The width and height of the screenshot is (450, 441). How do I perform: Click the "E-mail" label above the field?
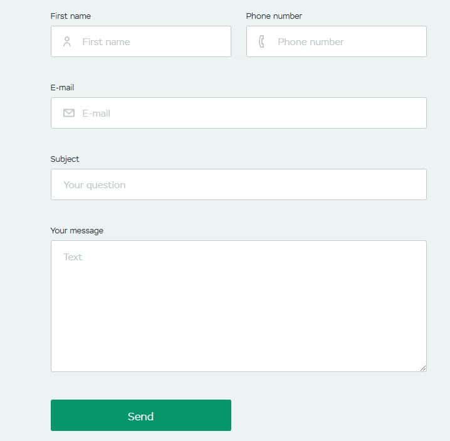[x=62, y=87]
